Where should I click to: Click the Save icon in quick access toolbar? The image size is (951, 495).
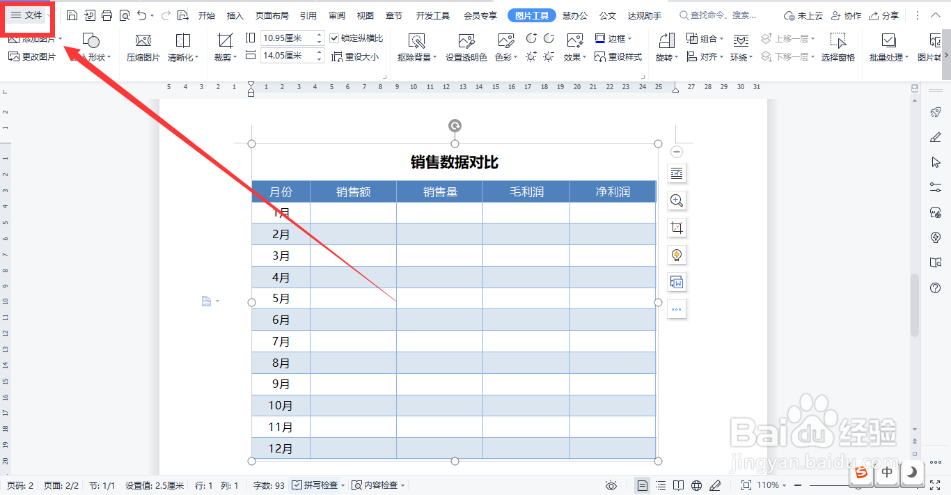point(72,15)
